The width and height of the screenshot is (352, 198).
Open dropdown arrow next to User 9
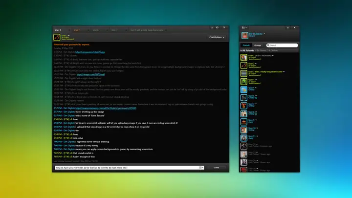(256, 120)
